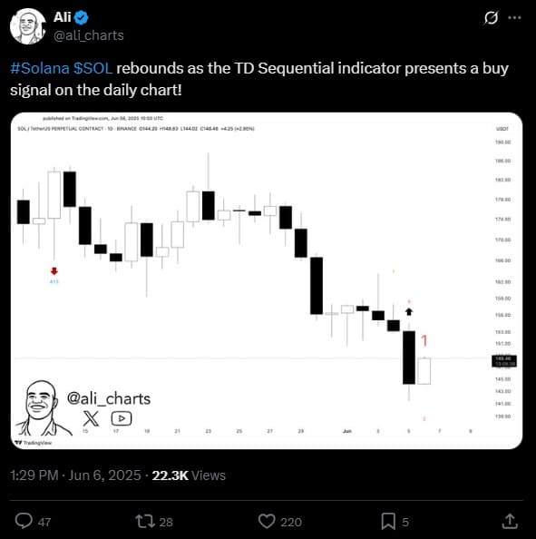Click the Grok circle-slash icon
Image resolution: width=536 pixels, height=539 pixels.
coord(491,17)
